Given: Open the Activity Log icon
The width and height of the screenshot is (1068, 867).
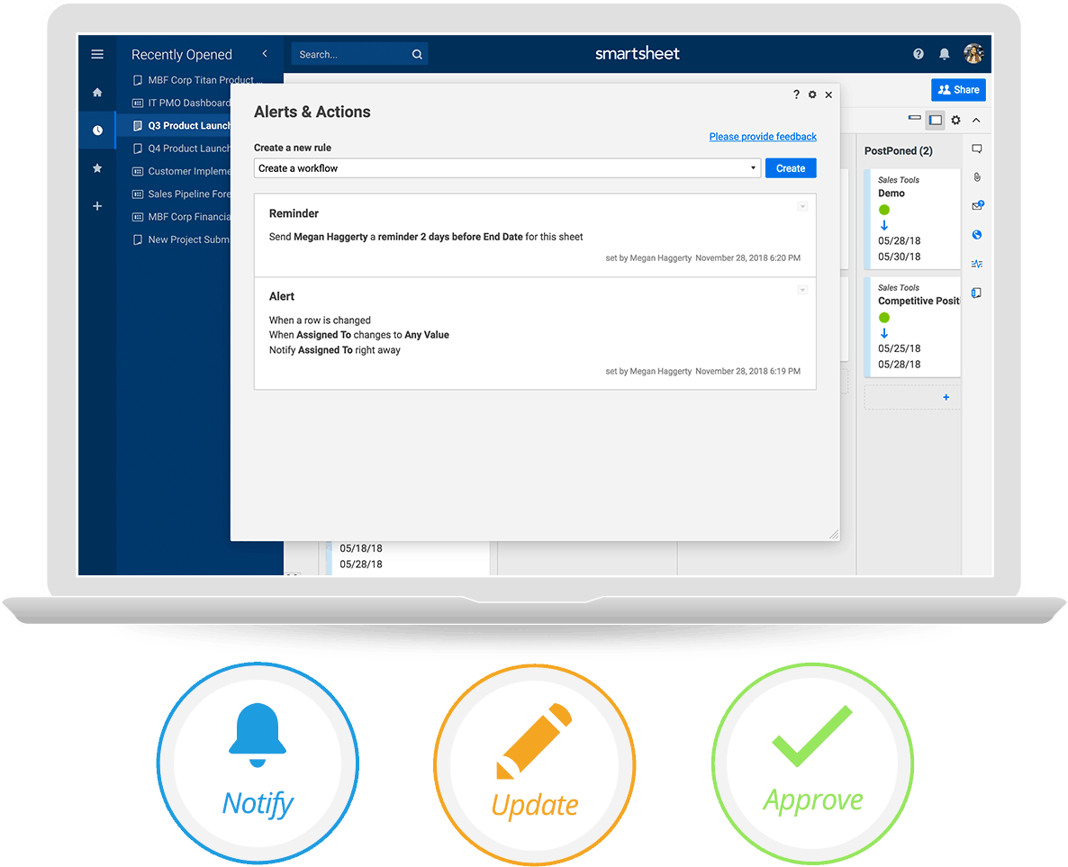Looking at the screenshot, I should [x=977, y=264].
